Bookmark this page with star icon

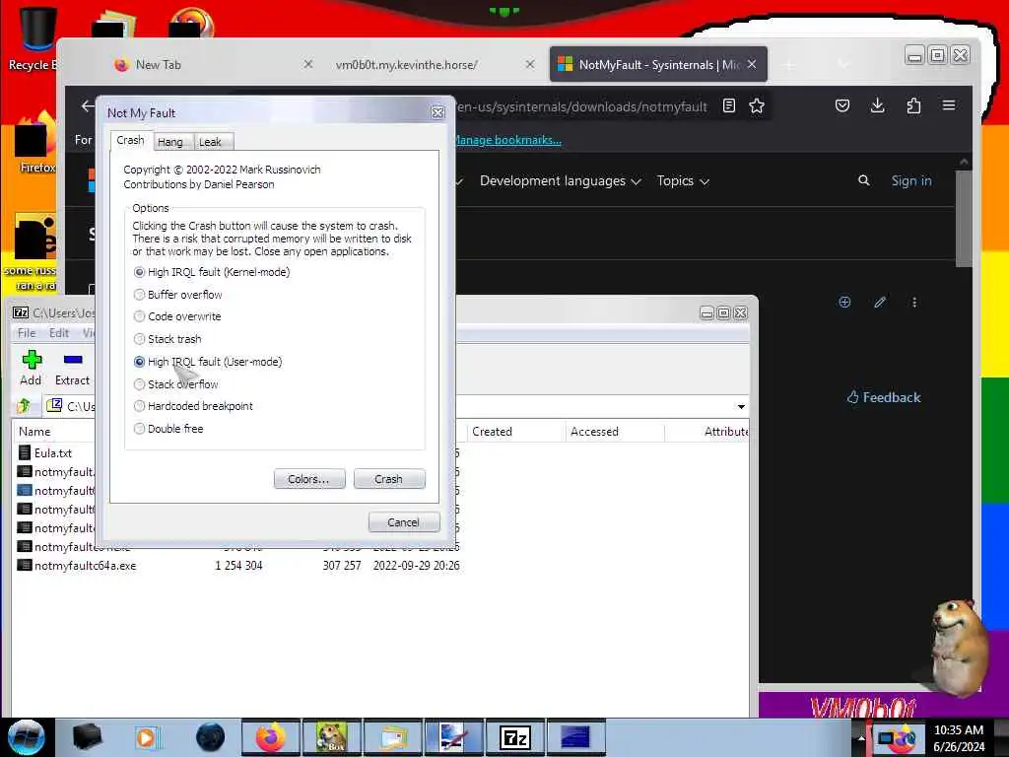coord(757,105)
